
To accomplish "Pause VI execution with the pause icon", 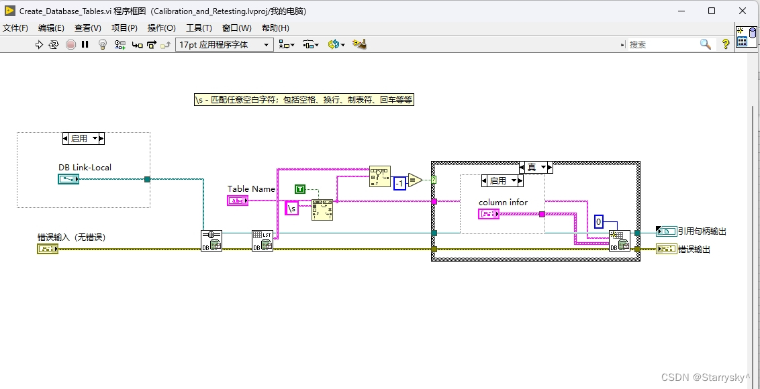I will tap(83, 44).
